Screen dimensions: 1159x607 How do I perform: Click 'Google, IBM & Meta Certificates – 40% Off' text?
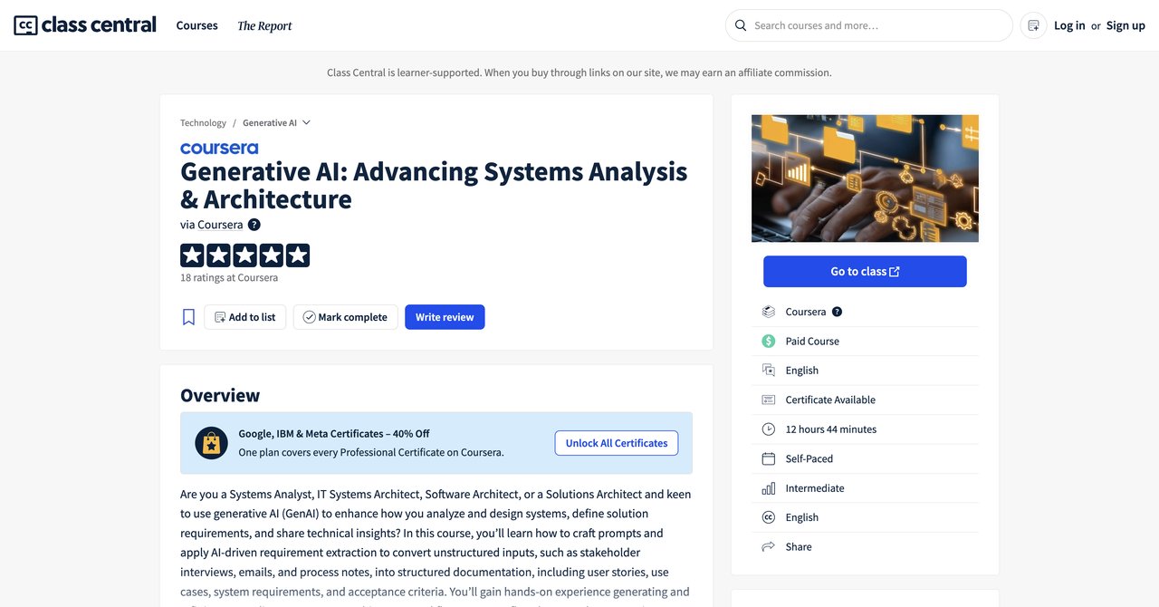pos(334,434)
